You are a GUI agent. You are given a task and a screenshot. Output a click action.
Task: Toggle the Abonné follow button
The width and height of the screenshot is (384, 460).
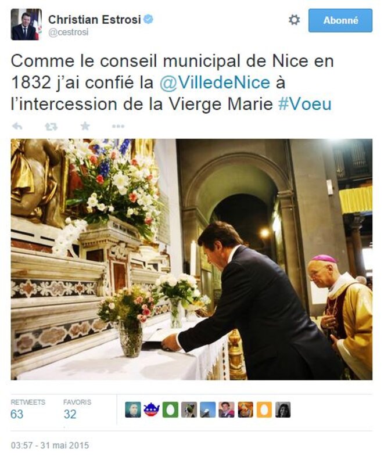(x=340, y=20)
